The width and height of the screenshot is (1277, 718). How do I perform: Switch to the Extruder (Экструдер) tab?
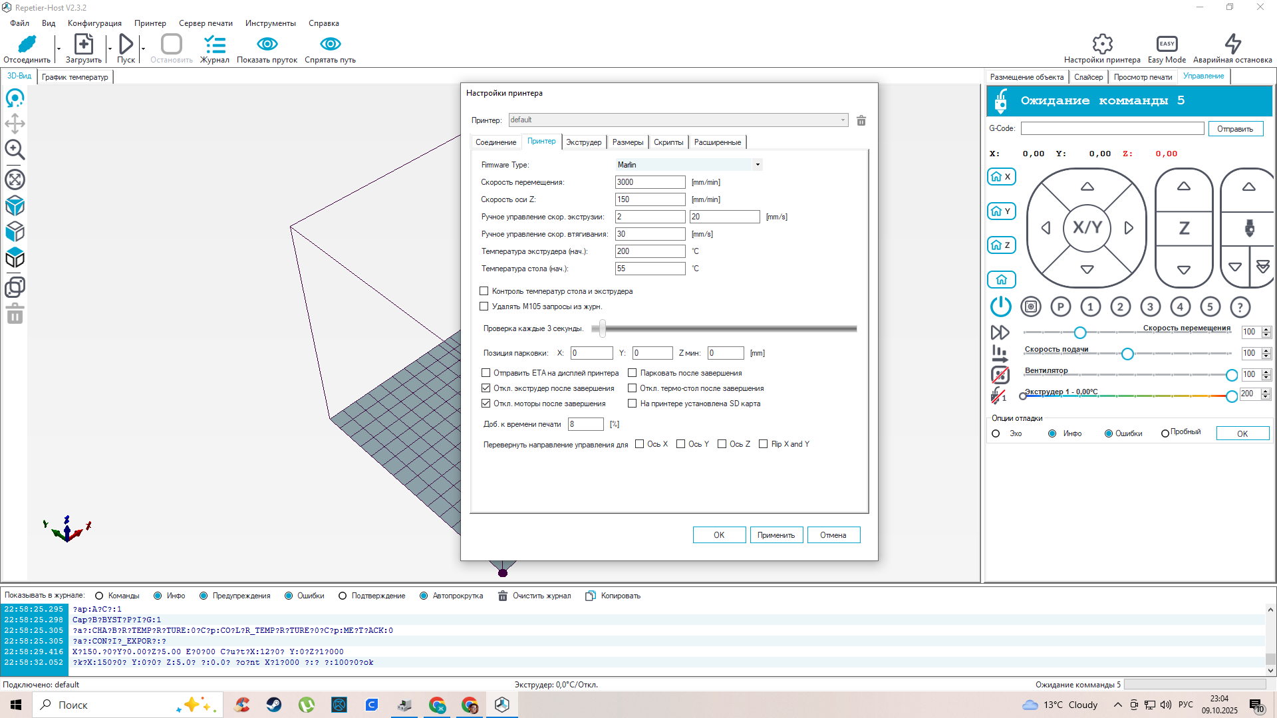(583, 142)
